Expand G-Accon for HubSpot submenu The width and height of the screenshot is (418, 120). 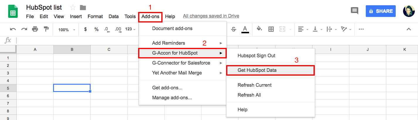(x=183, y=53)
